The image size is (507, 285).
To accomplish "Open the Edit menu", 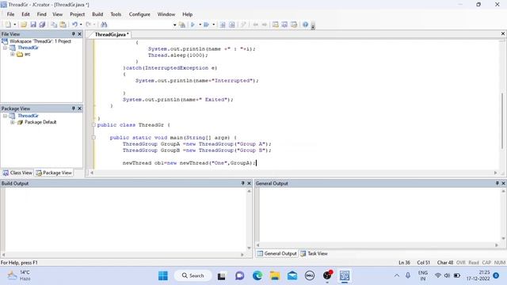I will click(25, 14).
